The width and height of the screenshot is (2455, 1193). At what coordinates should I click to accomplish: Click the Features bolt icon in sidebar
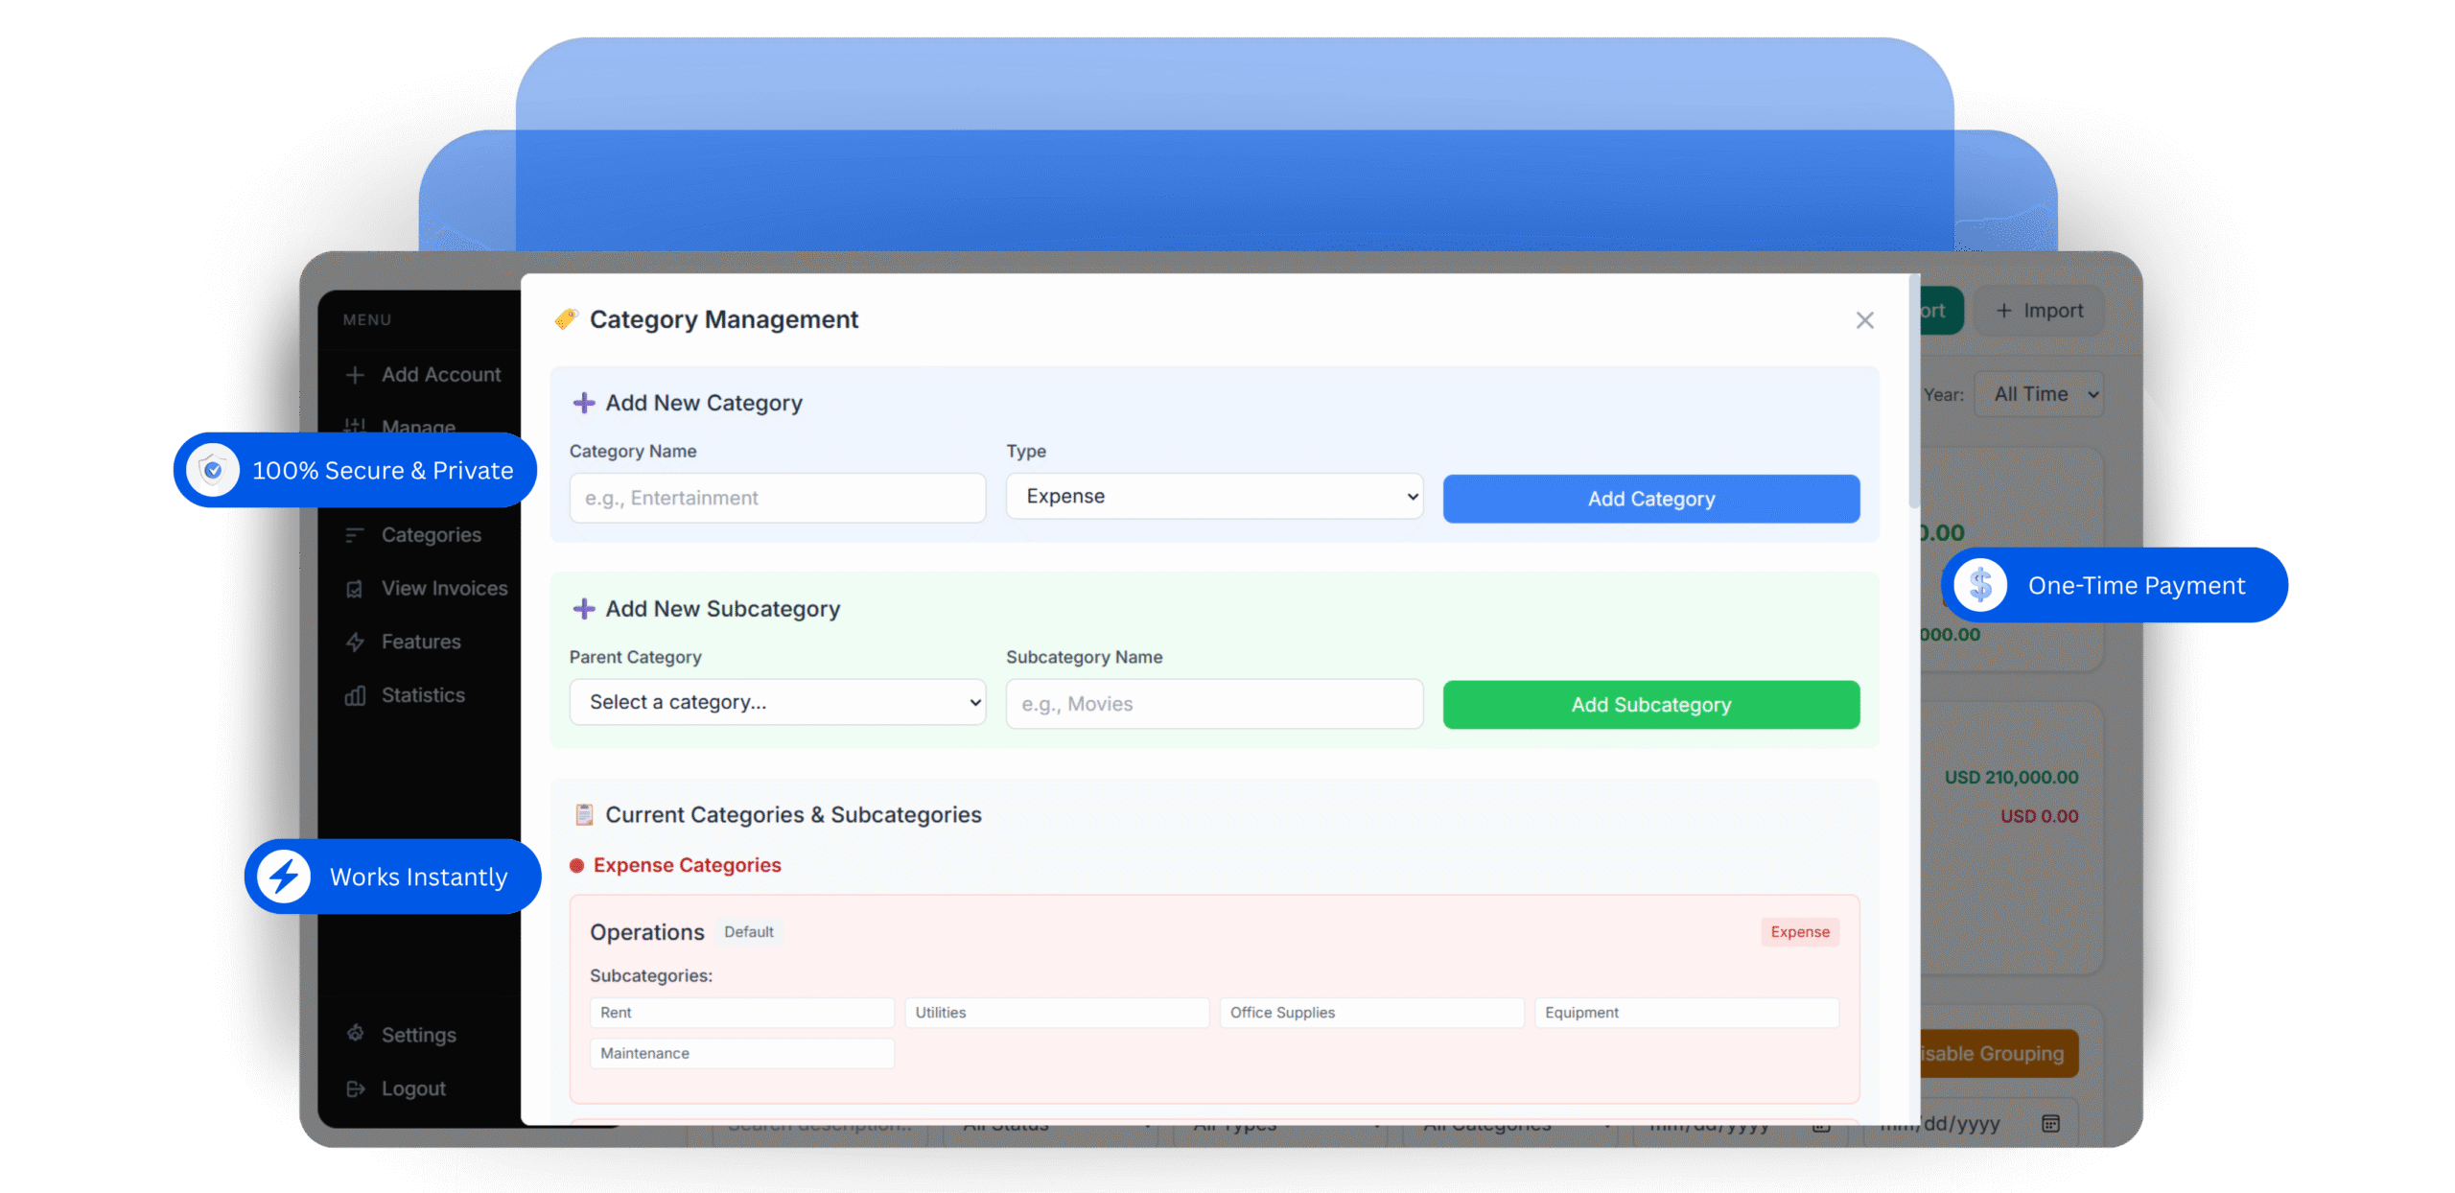356,642
